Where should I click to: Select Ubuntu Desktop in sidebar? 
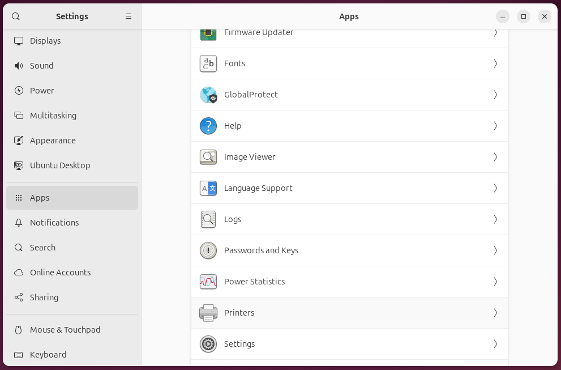[60, 165]
